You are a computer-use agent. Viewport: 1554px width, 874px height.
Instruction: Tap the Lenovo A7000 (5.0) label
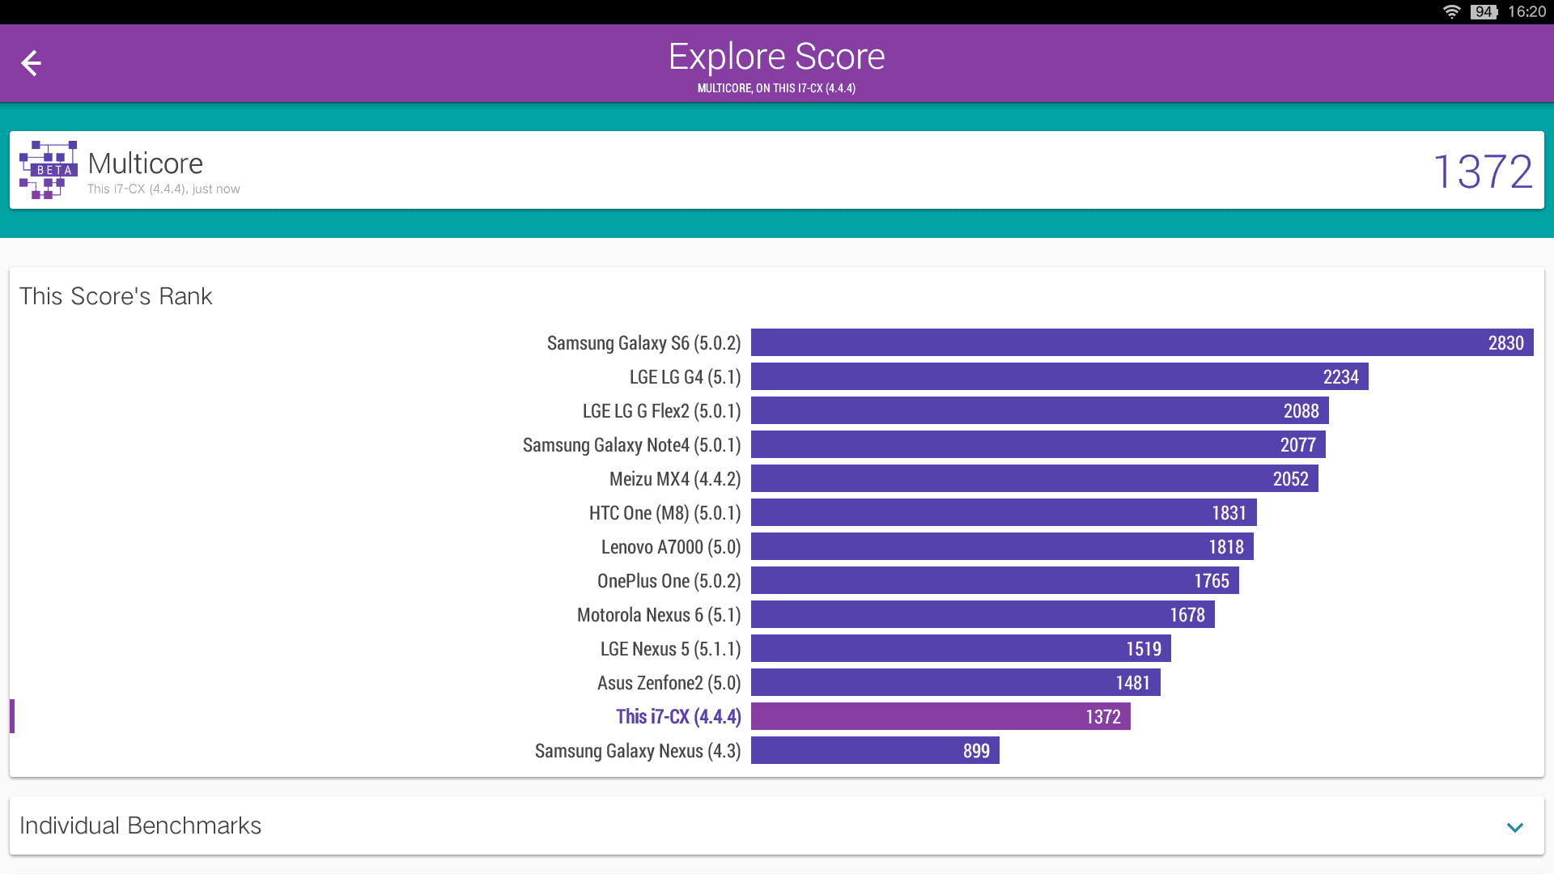(671, 547)
